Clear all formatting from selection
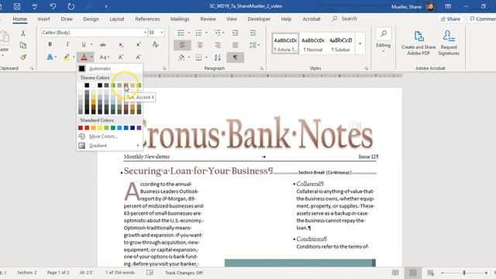 click(x=155, y=45)
